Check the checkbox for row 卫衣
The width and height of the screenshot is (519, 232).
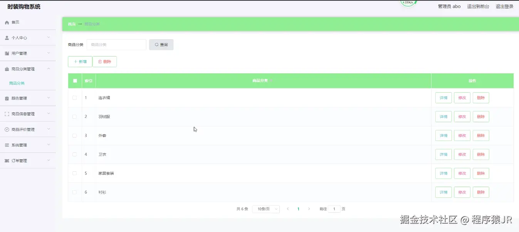coord(75,154)
